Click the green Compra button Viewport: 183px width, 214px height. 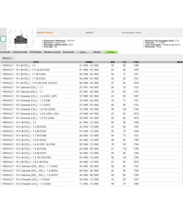[111, 52]
